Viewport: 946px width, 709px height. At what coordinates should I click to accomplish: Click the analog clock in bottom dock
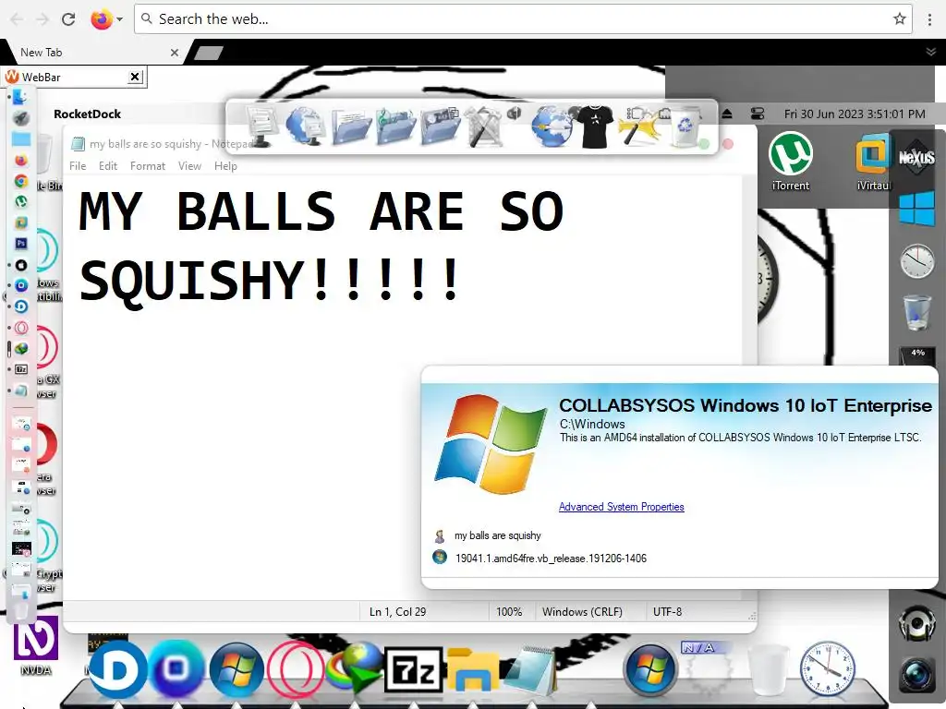coord(828,669)
